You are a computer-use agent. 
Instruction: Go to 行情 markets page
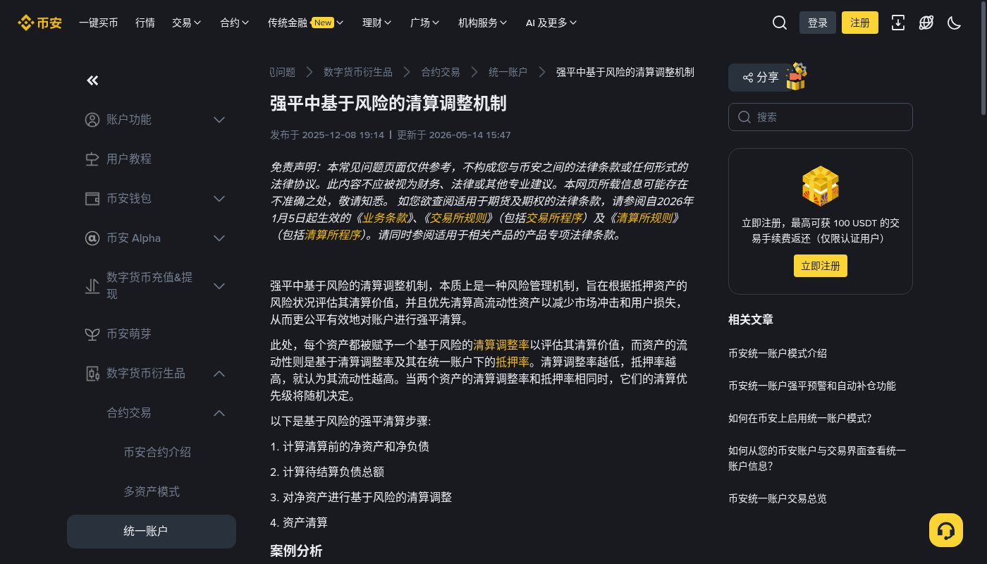click(x=145, y=23)
